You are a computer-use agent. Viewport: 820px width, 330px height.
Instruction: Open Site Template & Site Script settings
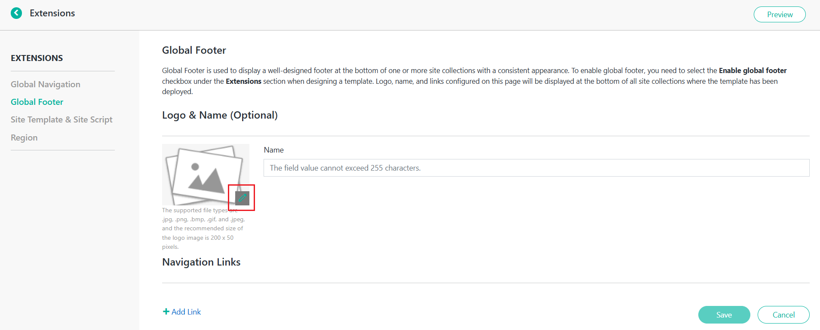coord(61,119)
